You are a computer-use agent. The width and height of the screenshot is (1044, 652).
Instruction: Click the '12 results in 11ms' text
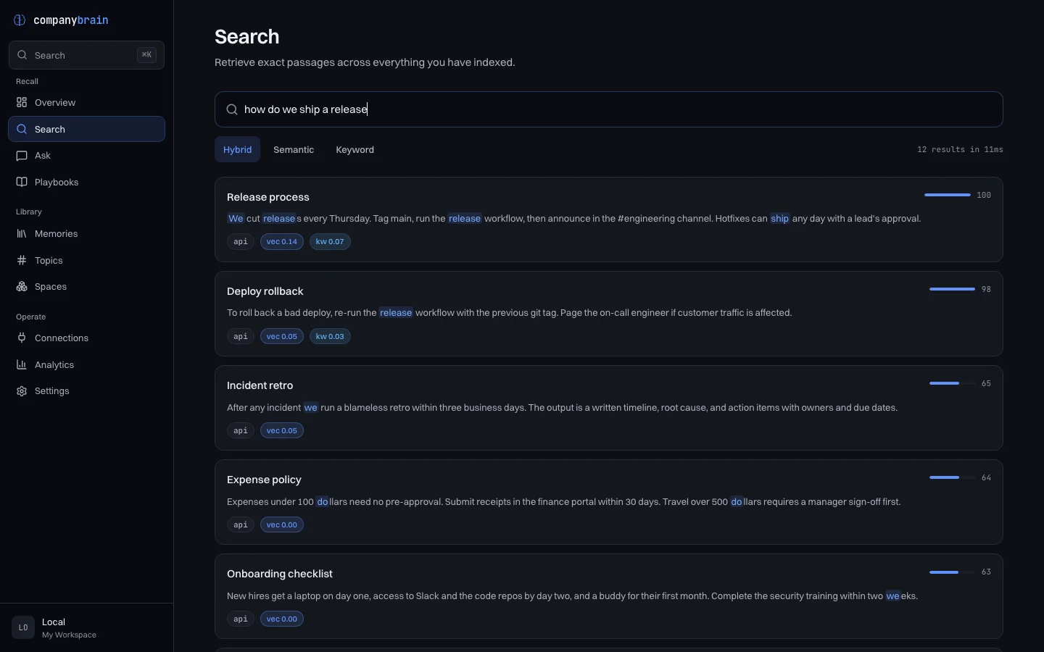(960, 149)
